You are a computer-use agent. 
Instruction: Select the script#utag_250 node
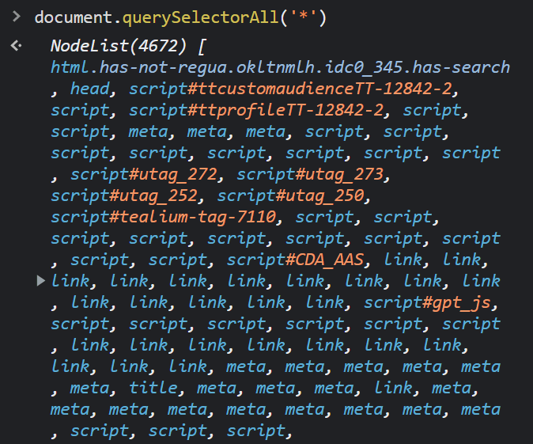coord(290,195)
